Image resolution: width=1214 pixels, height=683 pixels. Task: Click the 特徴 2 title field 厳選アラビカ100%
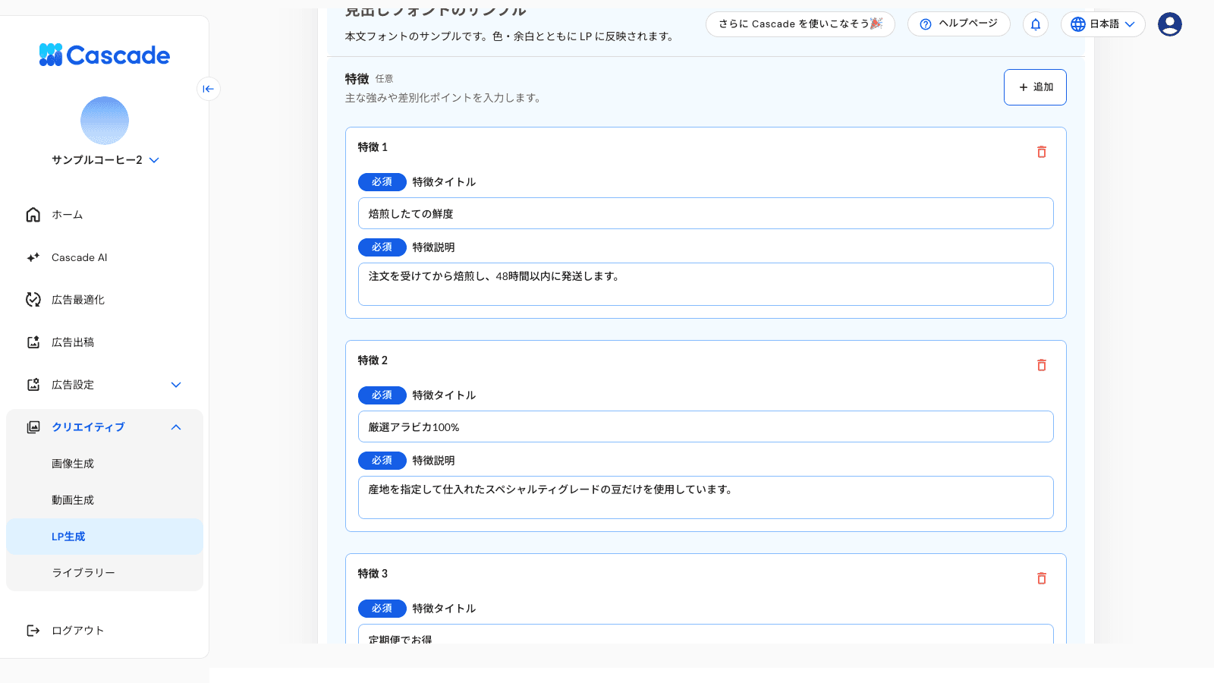click(x=706, y=426)
